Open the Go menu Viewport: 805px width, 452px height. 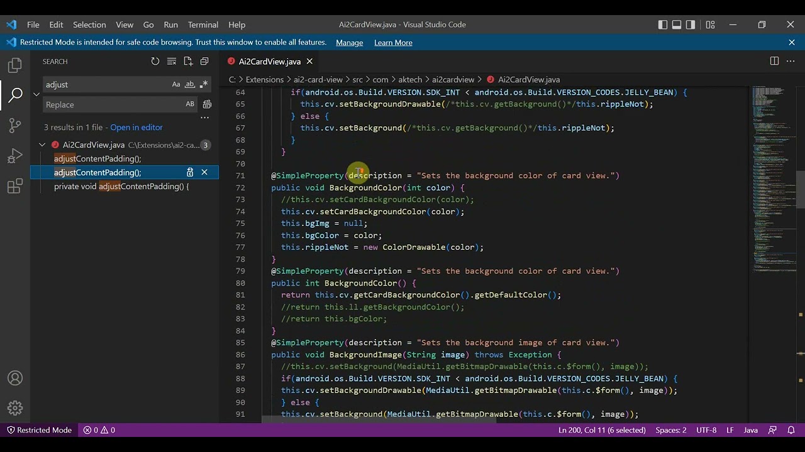point(148,24)
